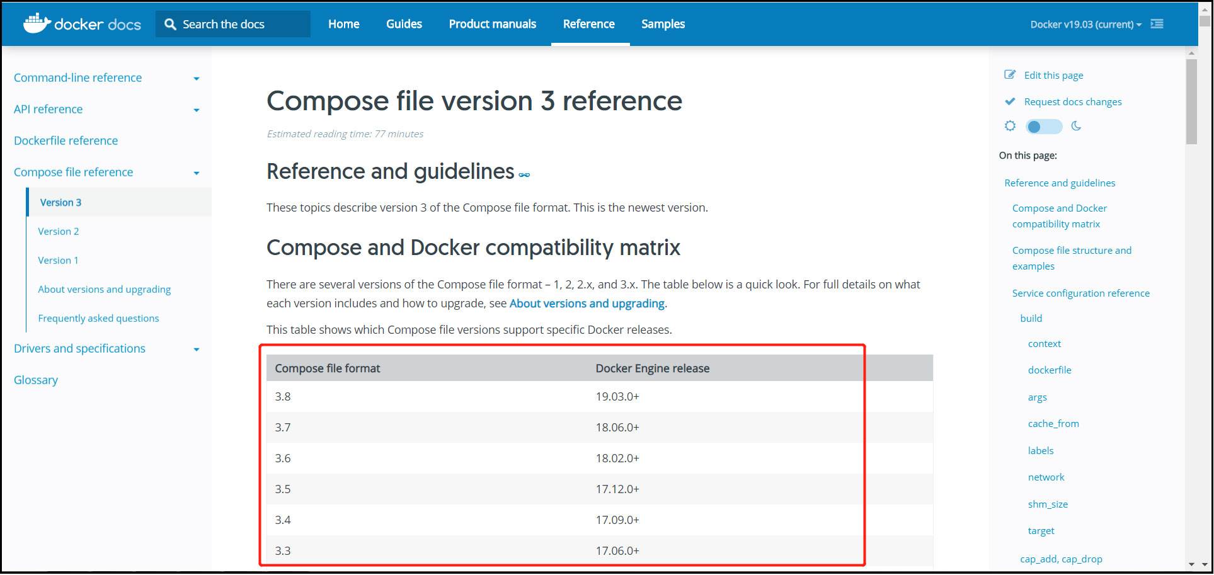Click the moon icon for dark mode
The width and height of the screenshot is (1214, 575).
click(x=1075, y=126)
